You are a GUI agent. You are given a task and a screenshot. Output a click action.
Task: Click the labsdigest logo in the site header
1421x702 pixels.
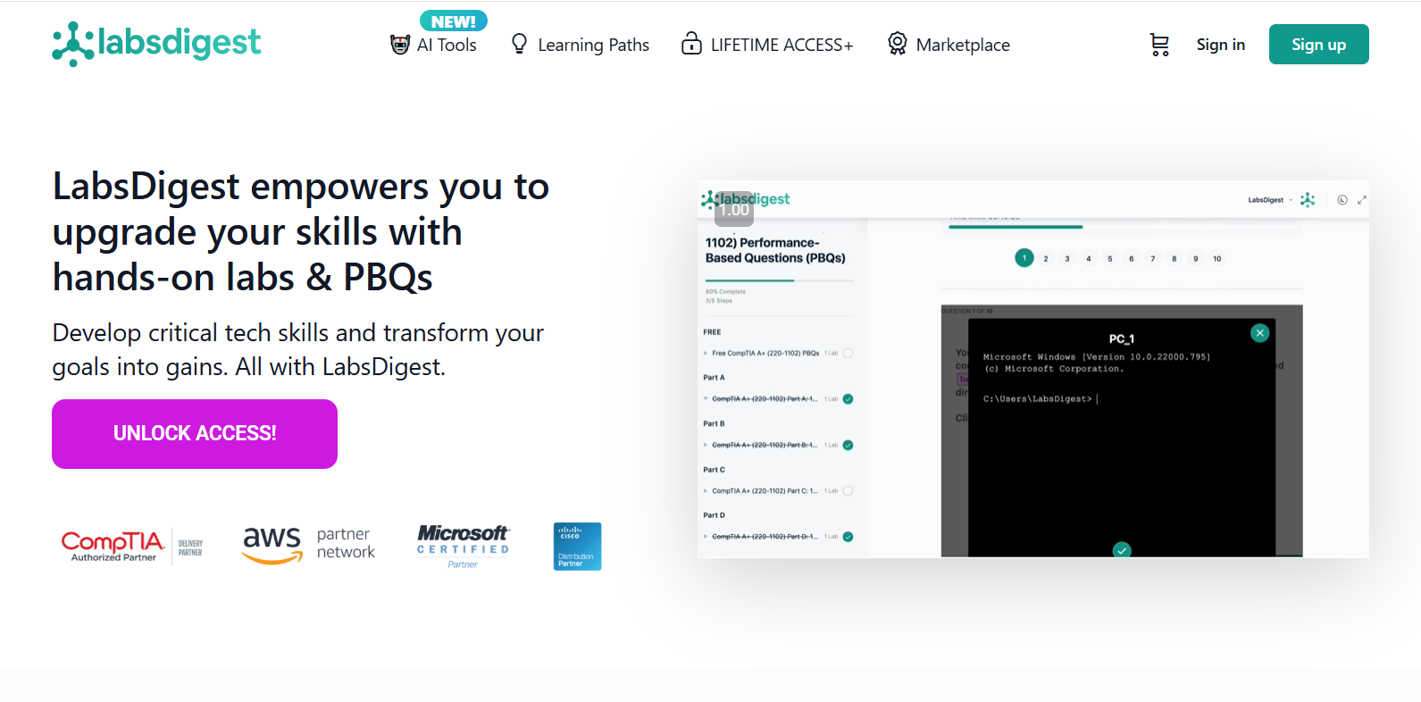[x=157, y=44]
